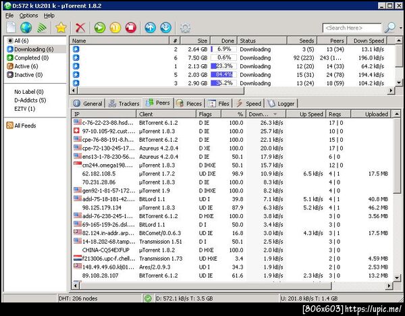Click the Add Torrent page icon

[x=11, y=28]
